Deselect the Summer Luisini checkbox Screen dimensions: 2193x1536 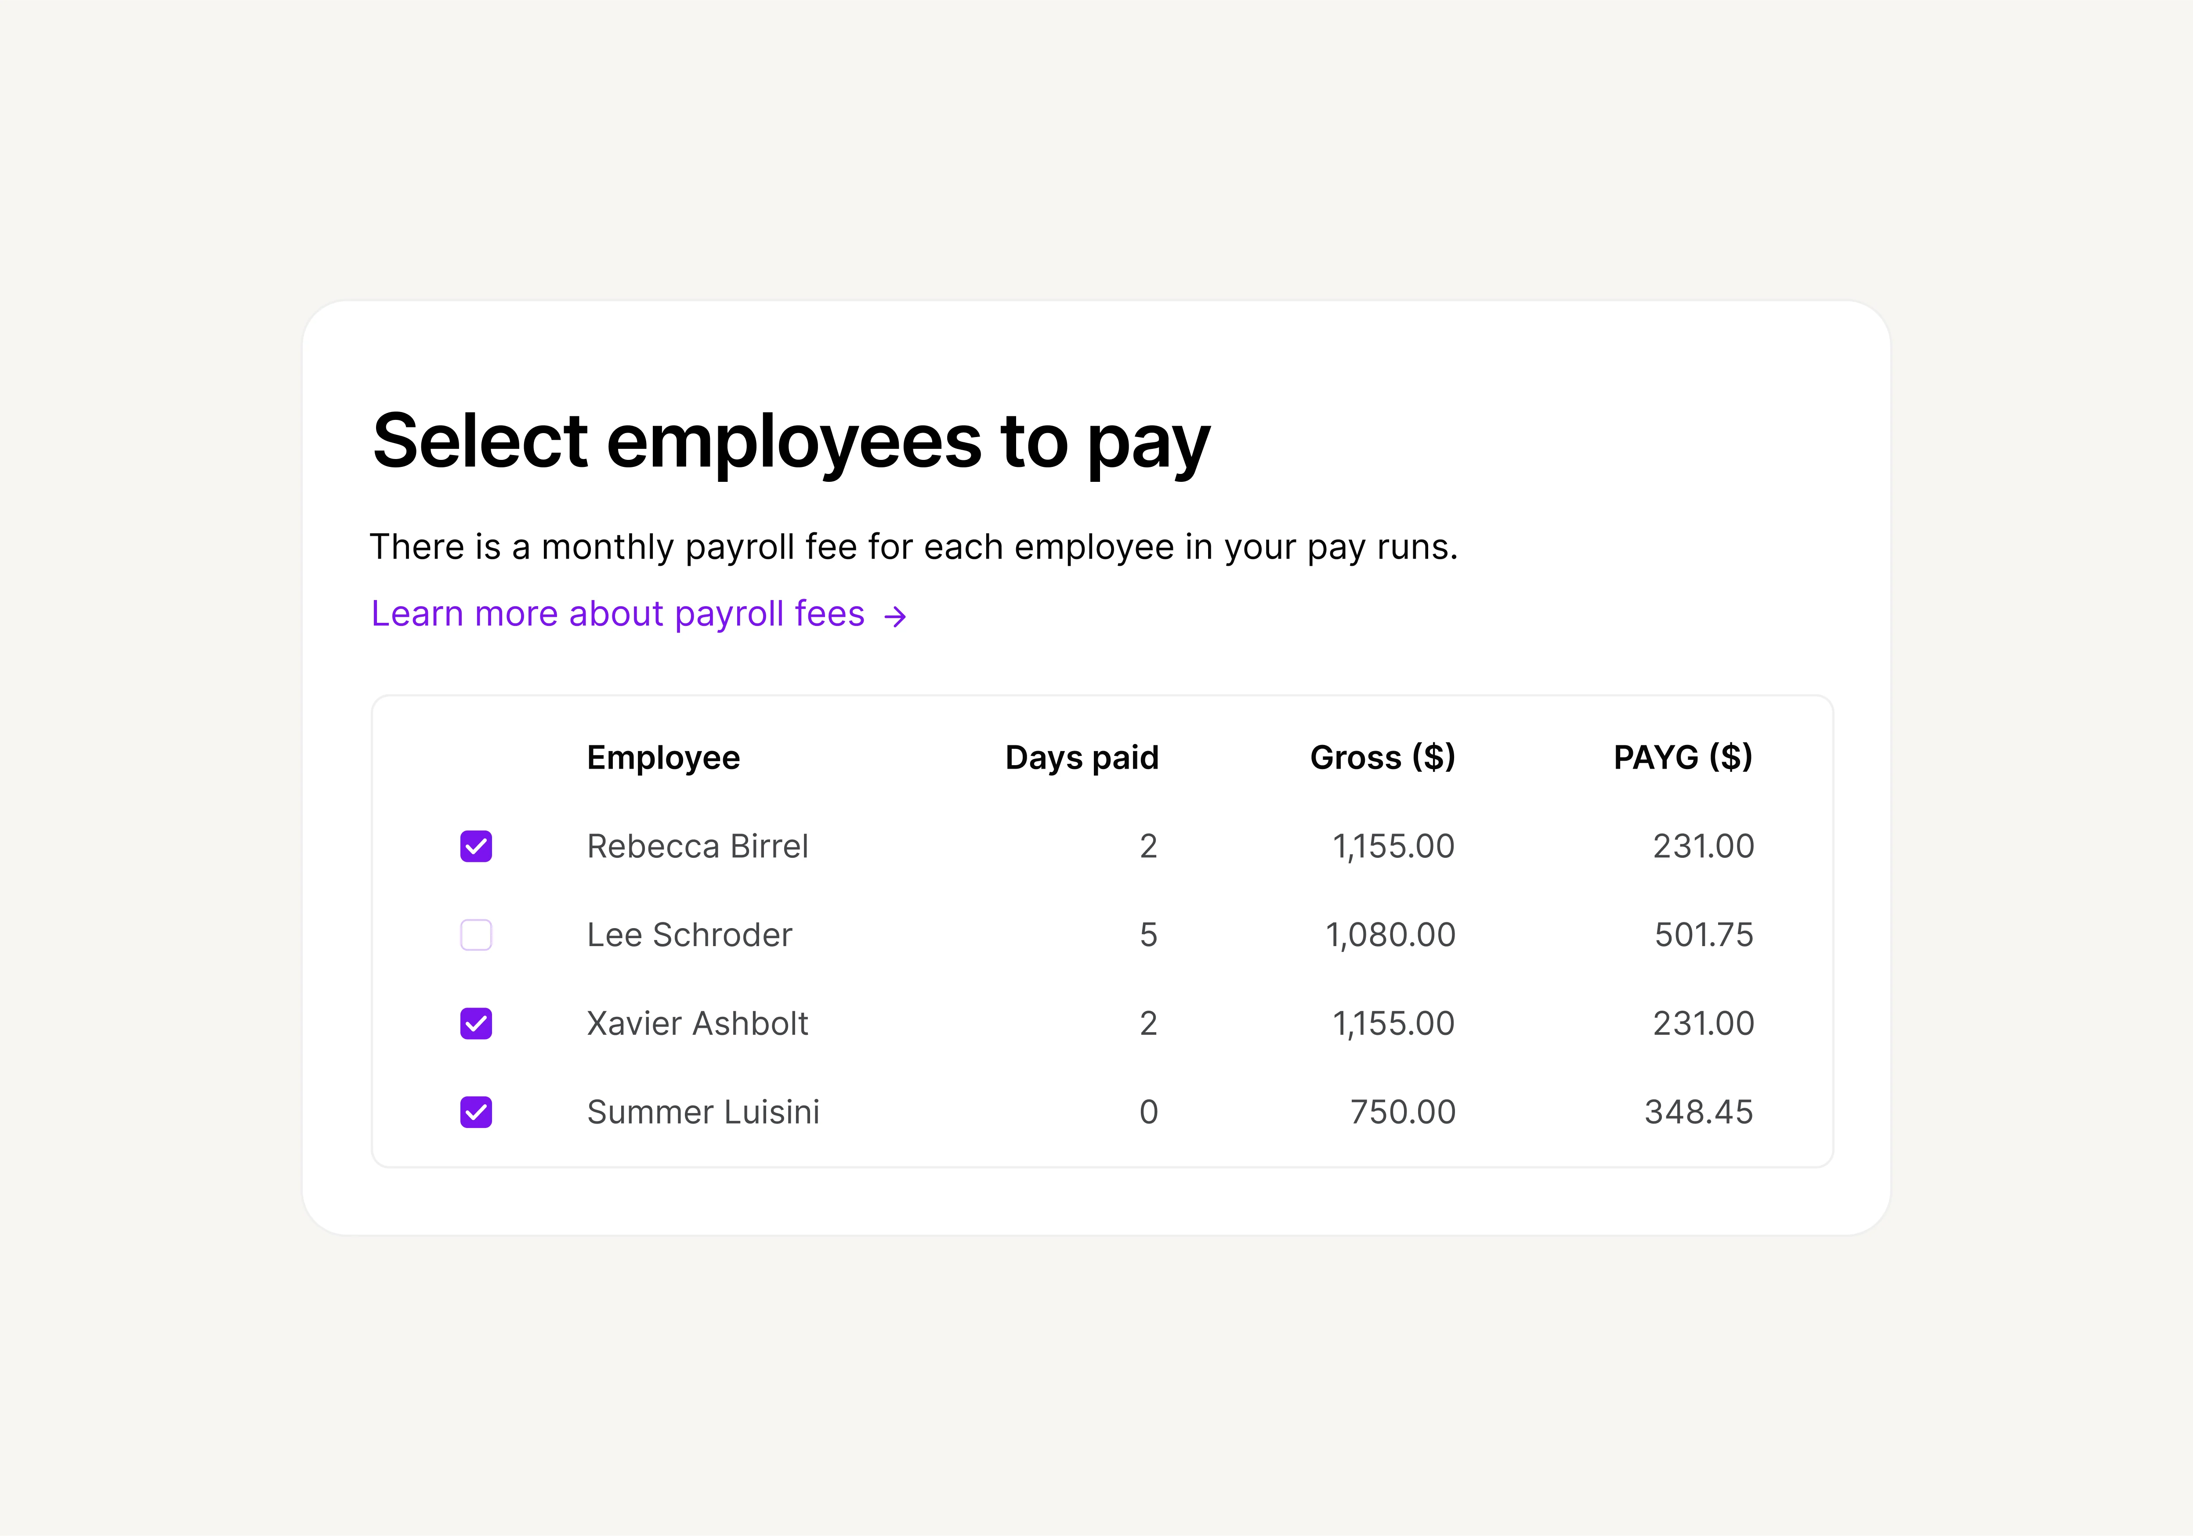476,1112
